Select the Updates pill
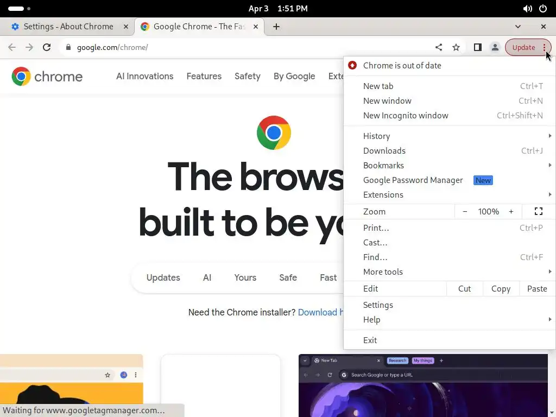The height and width of the screenshot is (417, 556). pyautogui.click(x=163, y=277)
